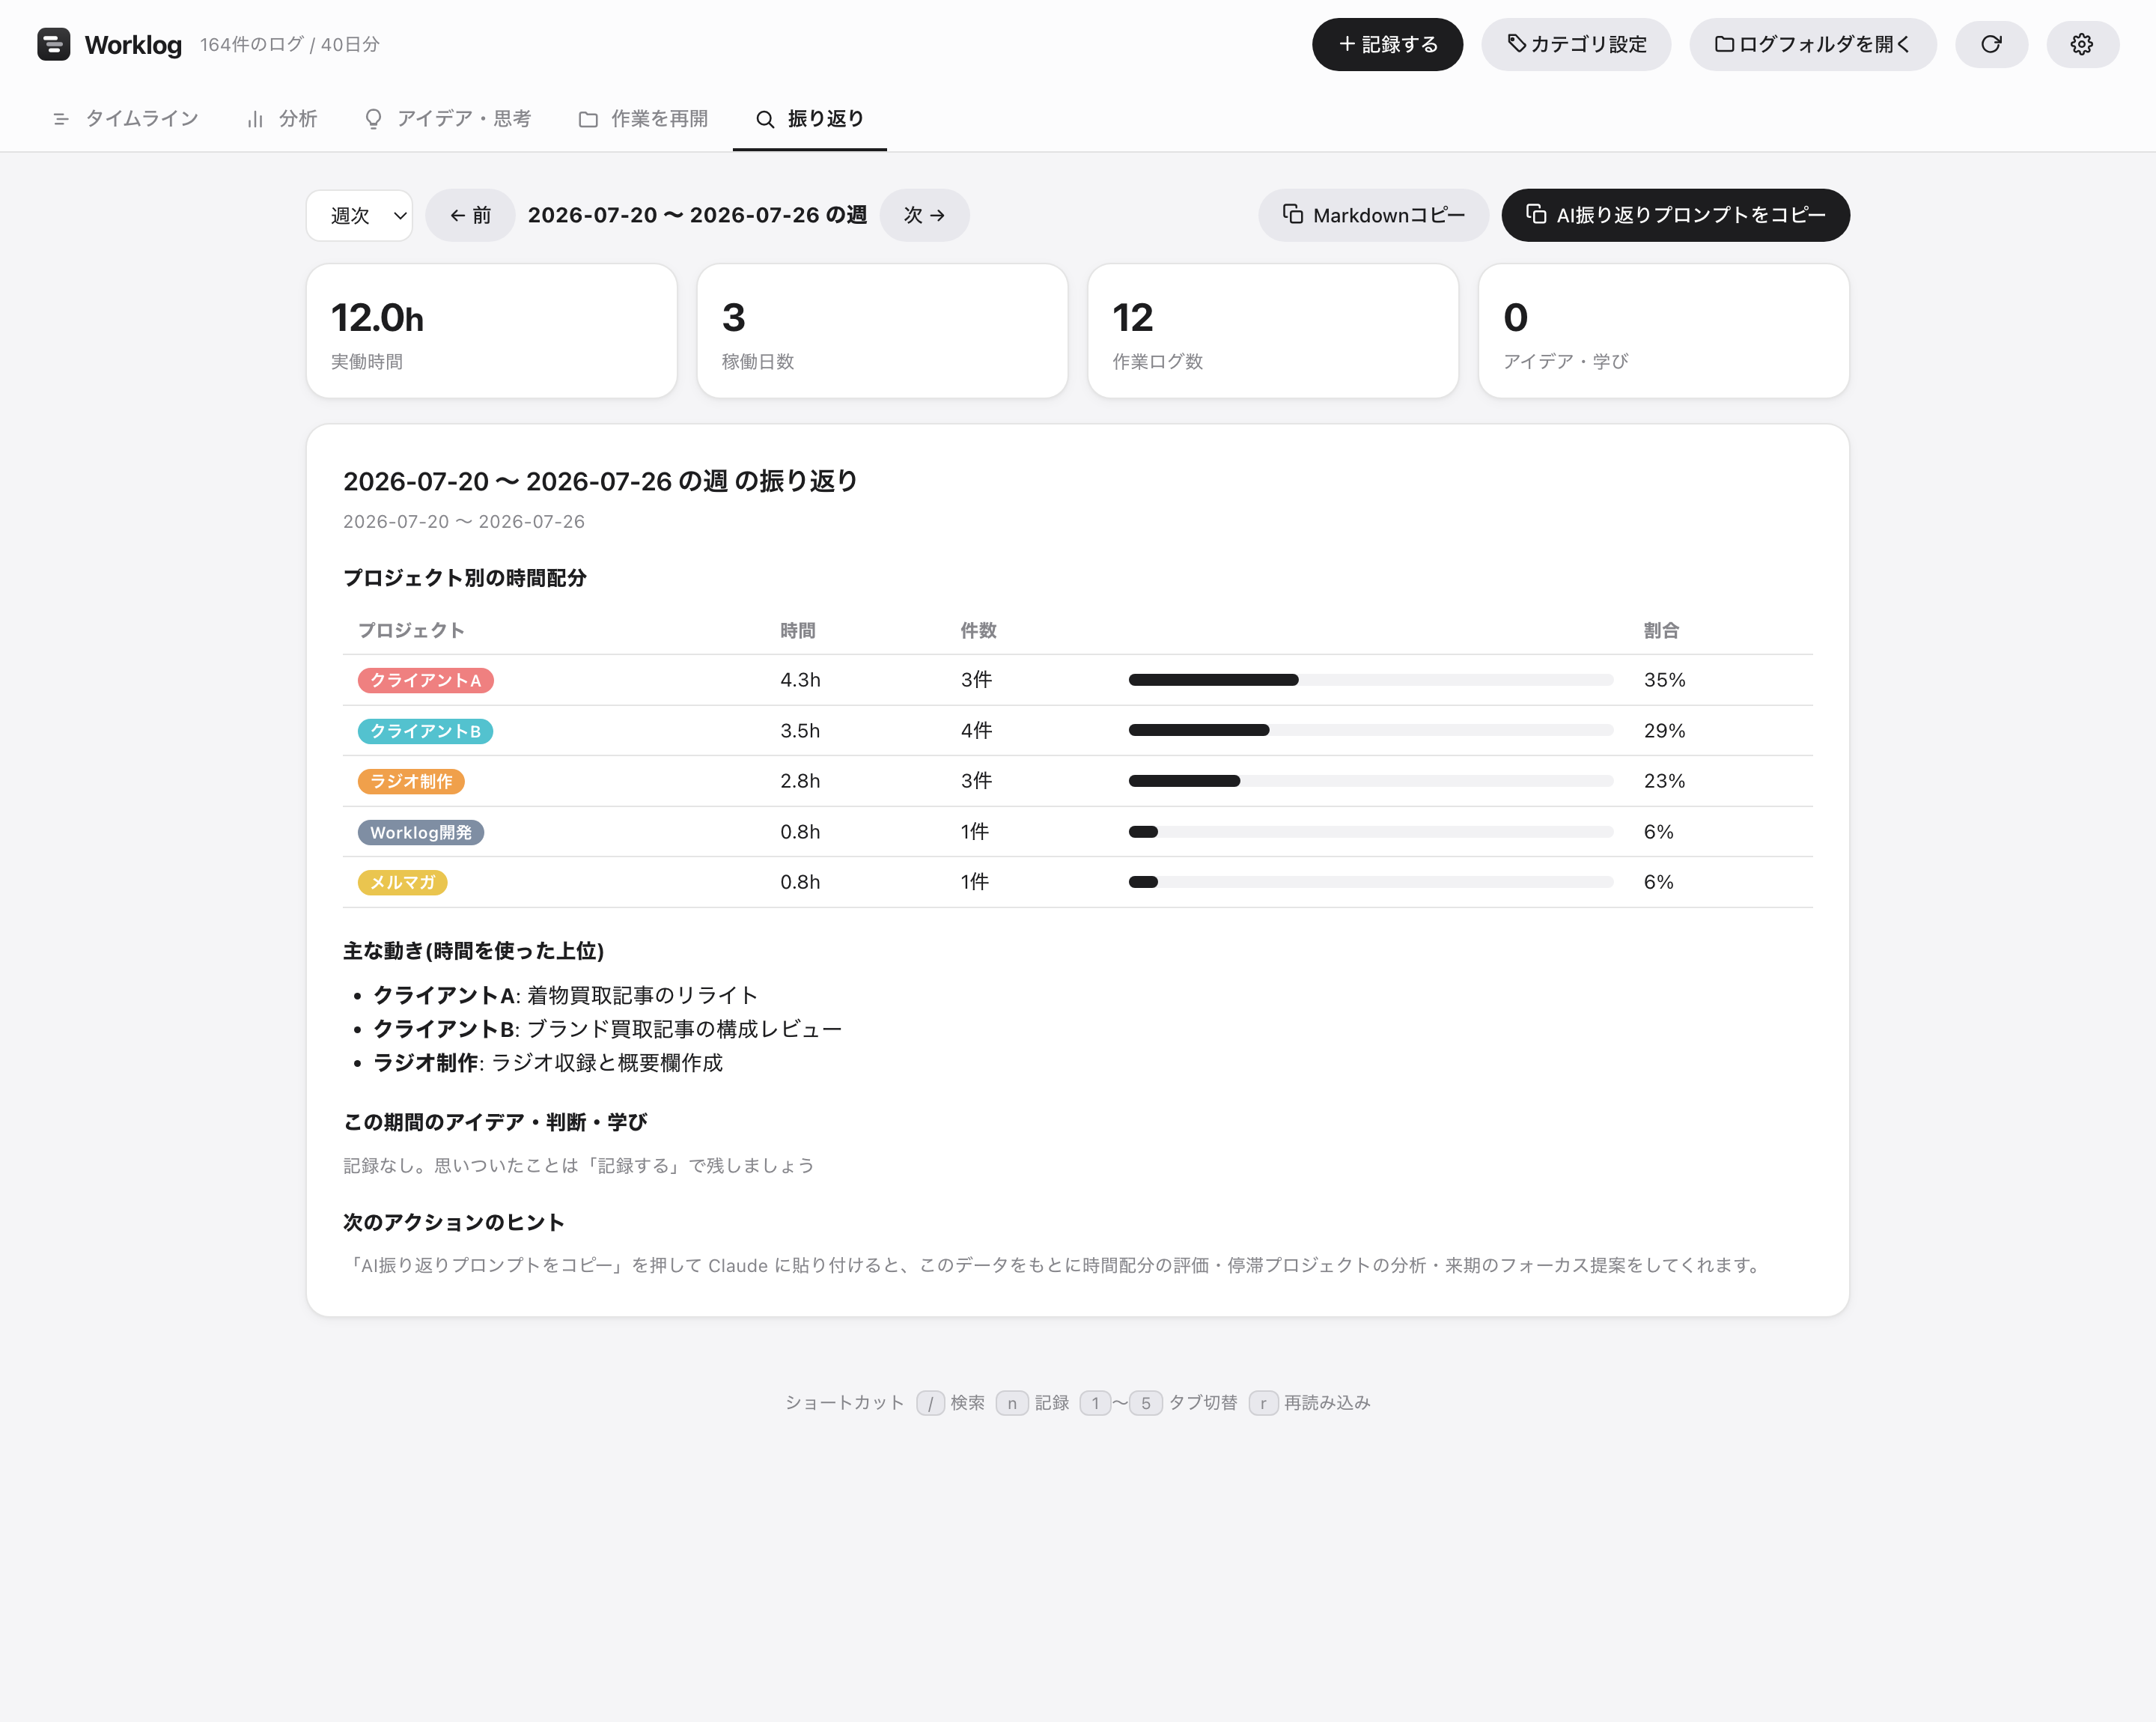Image resolution: width=2156 pixels, height=1722 pixels.
Task: Click the 23% progress bar for ラジオ制作
Action: coord(1370,781)
